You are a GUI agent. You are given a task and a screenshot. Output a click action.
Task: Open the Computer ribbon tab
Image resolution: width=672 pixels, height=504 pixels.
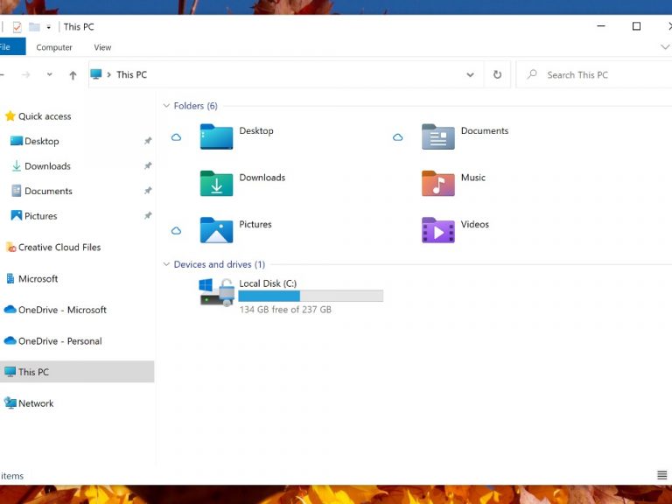(54, 47)
